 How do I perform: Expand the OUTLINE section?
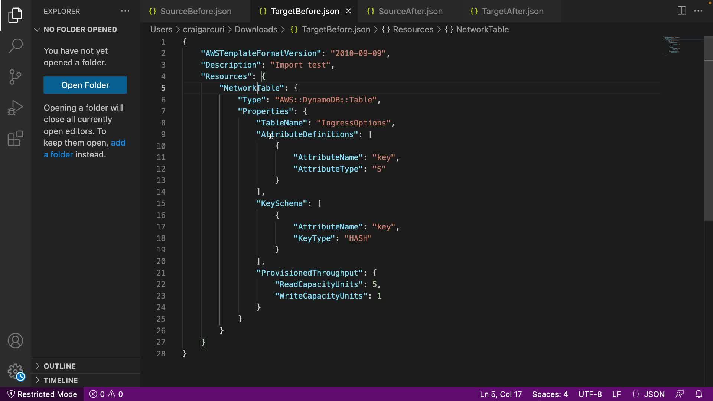[59, 366]
